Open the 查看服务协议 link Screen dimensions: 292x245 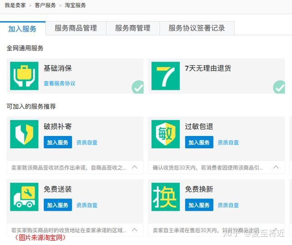tap(59, 83)
